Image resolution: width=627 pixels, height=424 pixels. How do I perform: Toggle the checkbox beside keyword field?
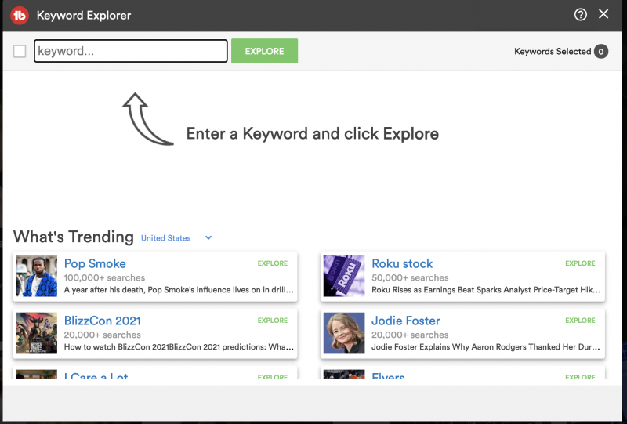coord(20,52)
